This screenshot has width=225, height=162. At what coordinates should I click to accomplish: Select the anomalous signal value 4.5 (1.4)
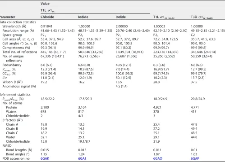pyautogui.click(x=121, y=86)
